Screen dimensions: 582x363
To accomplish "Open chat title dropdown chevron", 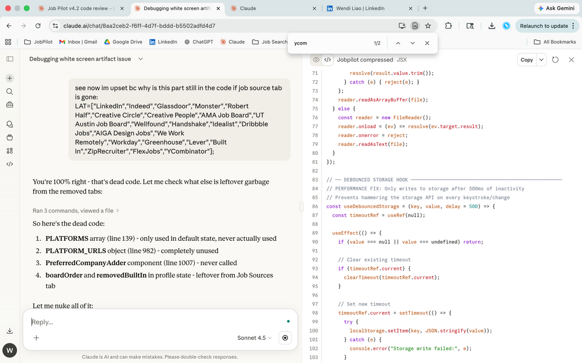I will coord(141,59).
